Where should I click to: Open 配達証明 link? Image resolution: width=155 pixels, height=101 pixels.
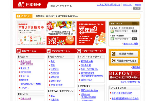pos(55,77)
